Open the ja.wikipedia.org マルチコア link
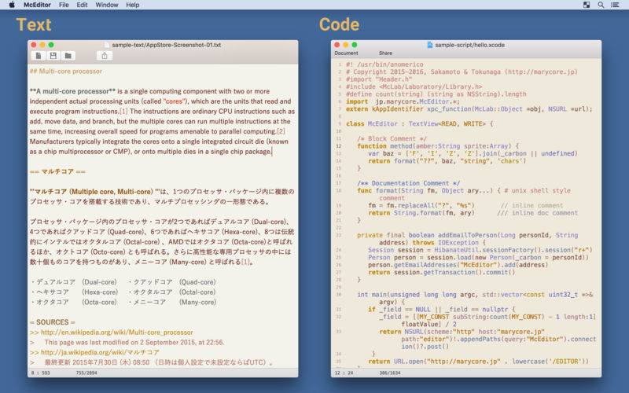629x393 pixels. 100,352
